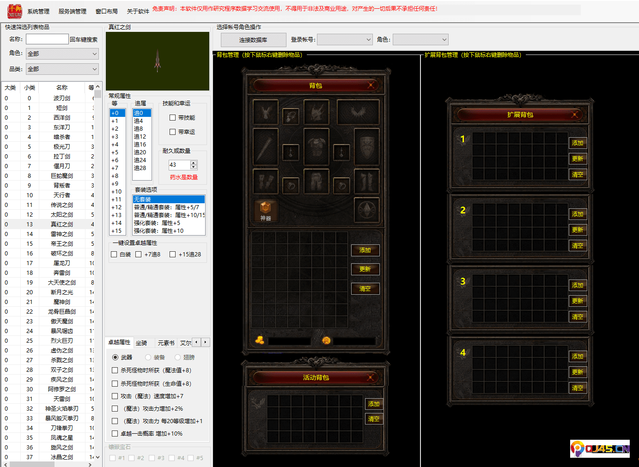Toggle 卓越一击概率 增加+10% checkbox

(115, 434)
